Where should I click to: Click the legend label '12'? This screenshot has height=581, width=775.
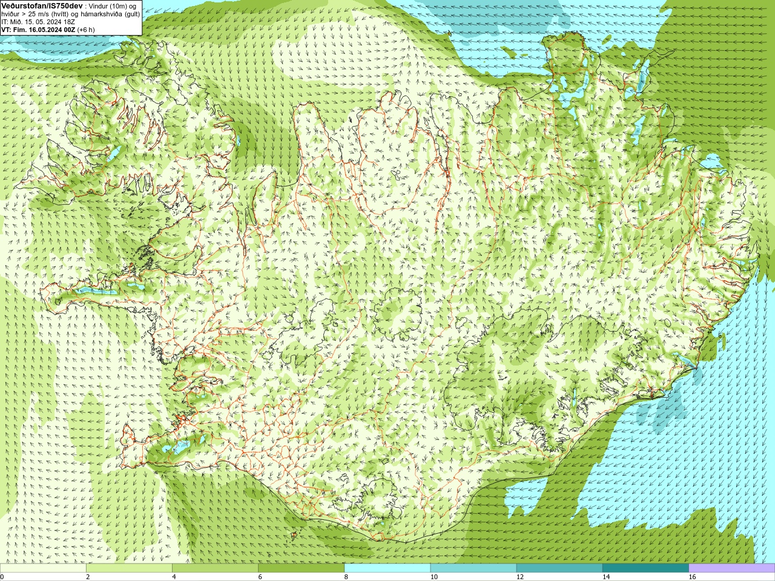(519, 577)
